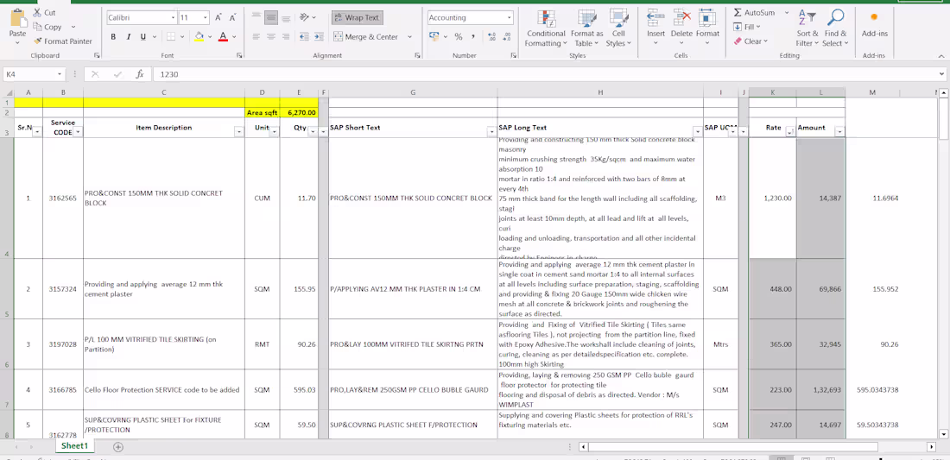Click the Insert Function fx icon
Viewport: 950px width, 460px height.
pyautogui.click(x=140, y=74)
